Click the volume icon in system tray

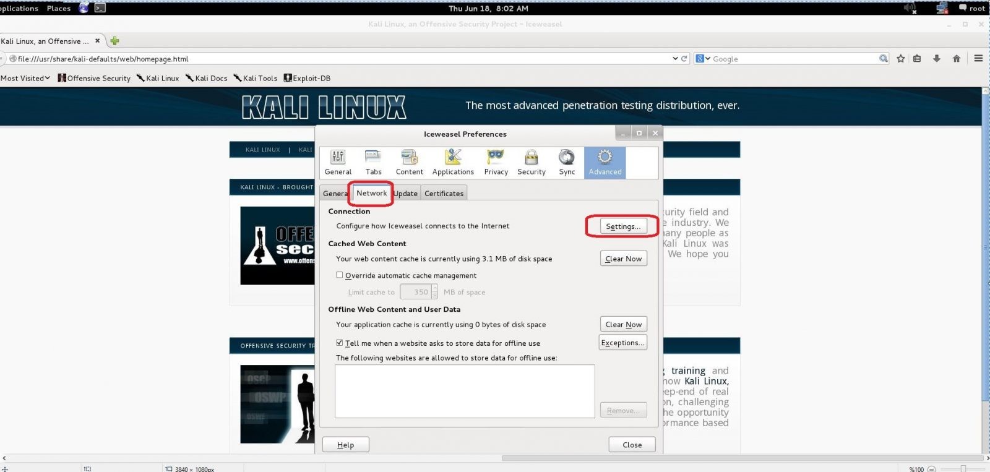coord(910,8)
